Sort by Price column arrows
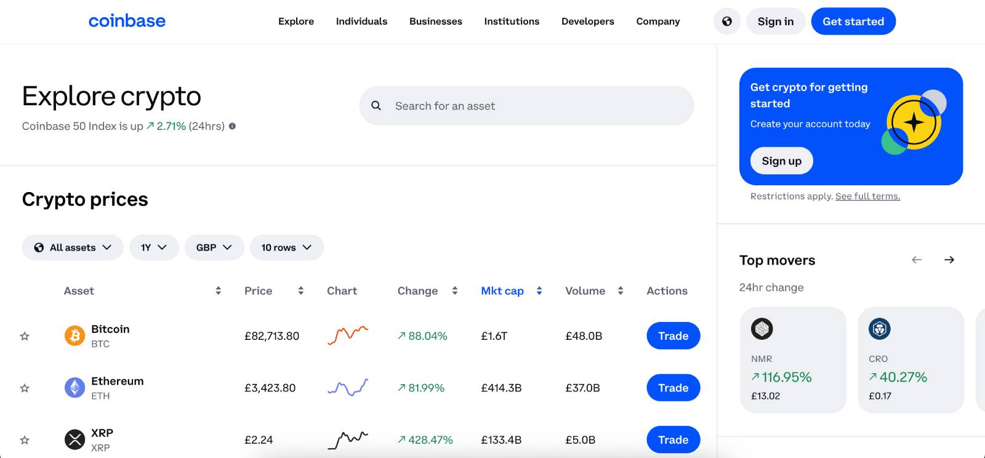The image size is (985, 458). pos(300,291)
